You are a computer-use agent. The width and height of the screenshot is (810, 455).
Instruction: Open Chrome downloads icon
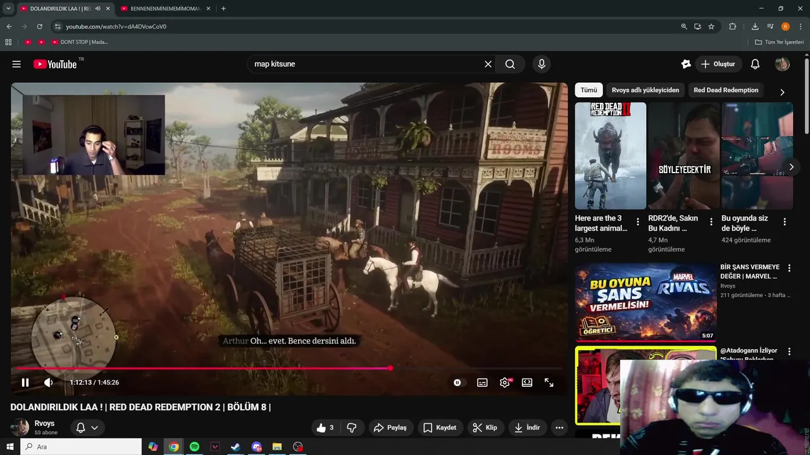[755, 27]
